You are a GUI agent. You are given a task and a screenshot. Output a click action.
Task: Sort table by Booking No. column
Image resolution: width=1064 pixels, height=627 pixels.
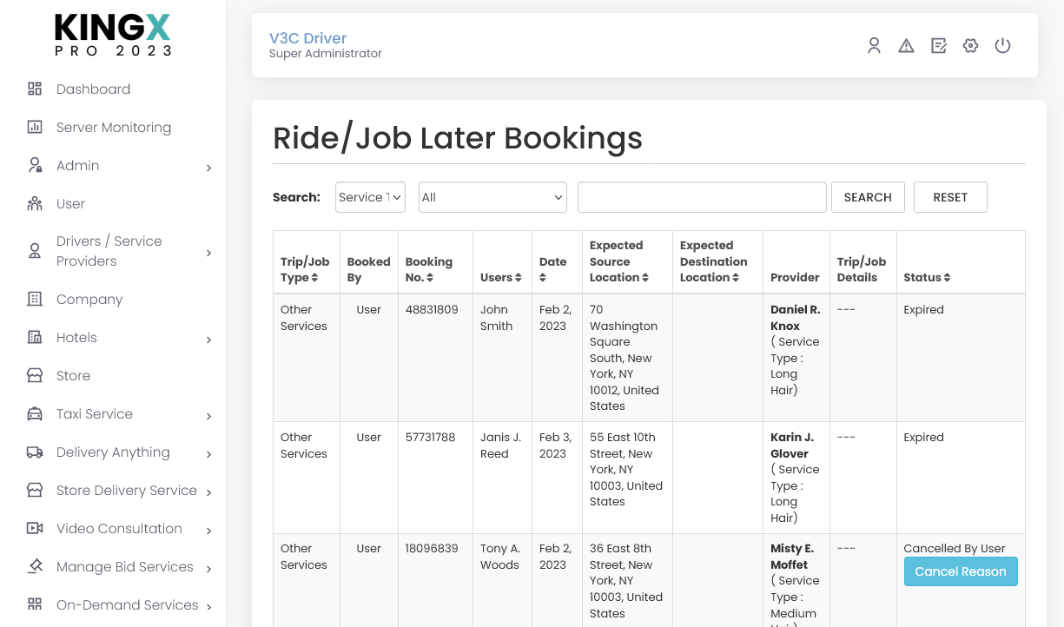point(429,269)
